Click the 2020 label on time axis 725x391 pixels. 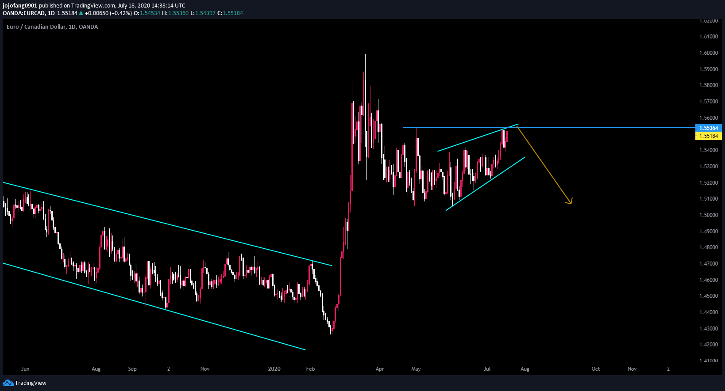[274, 368]
